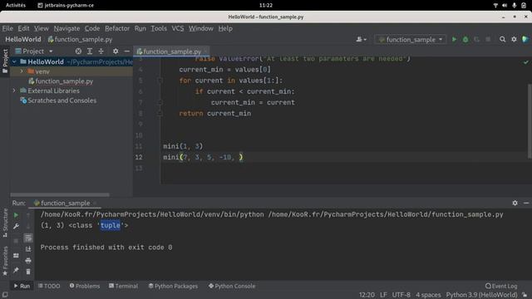The width and height of the screenshot is (532, 299).
Task: Select the venv folder row
Action: 71,71
